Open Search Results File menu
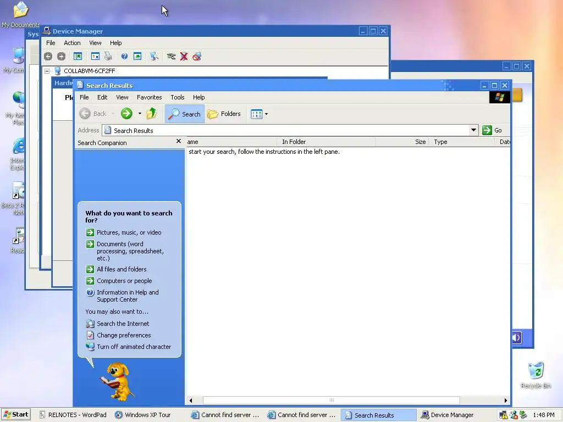This screenshot has height=422, width=563. coord(84,97)
